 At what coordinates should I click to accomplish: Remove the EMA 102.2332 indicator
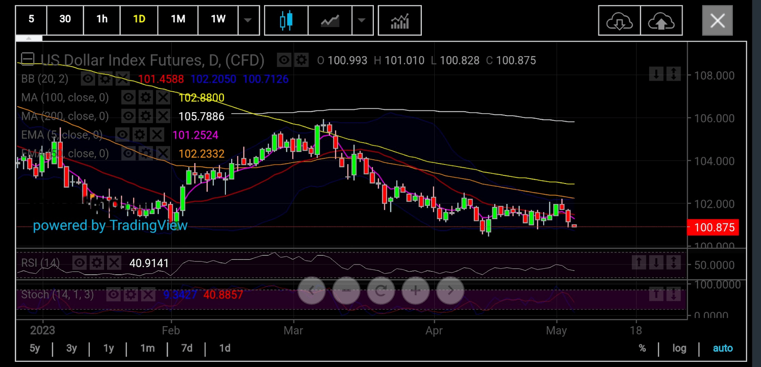(x=163, y=153)
